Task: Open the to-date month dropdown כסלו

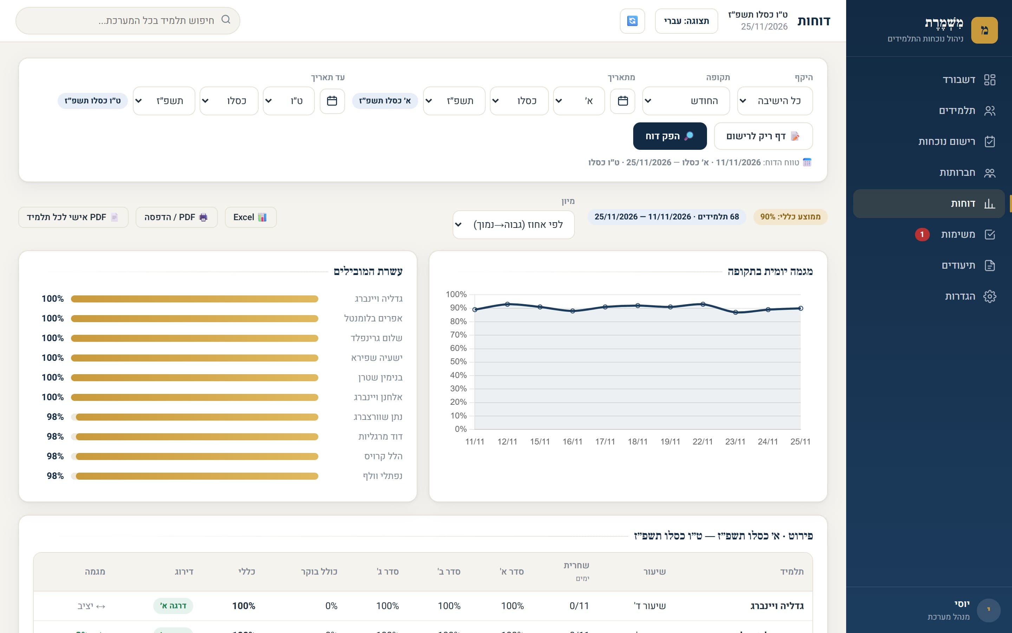Action: click(x=229, y=101)
